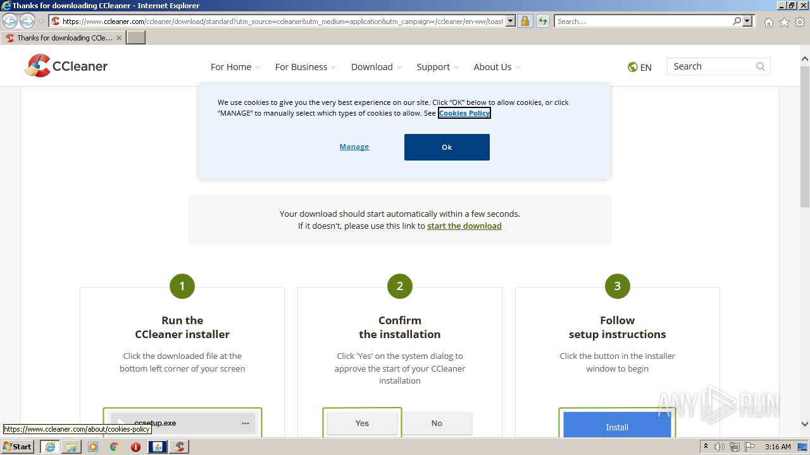
Task: Open the Cookies Policy link
Action: pyautogui.click(x=464, y=113)
